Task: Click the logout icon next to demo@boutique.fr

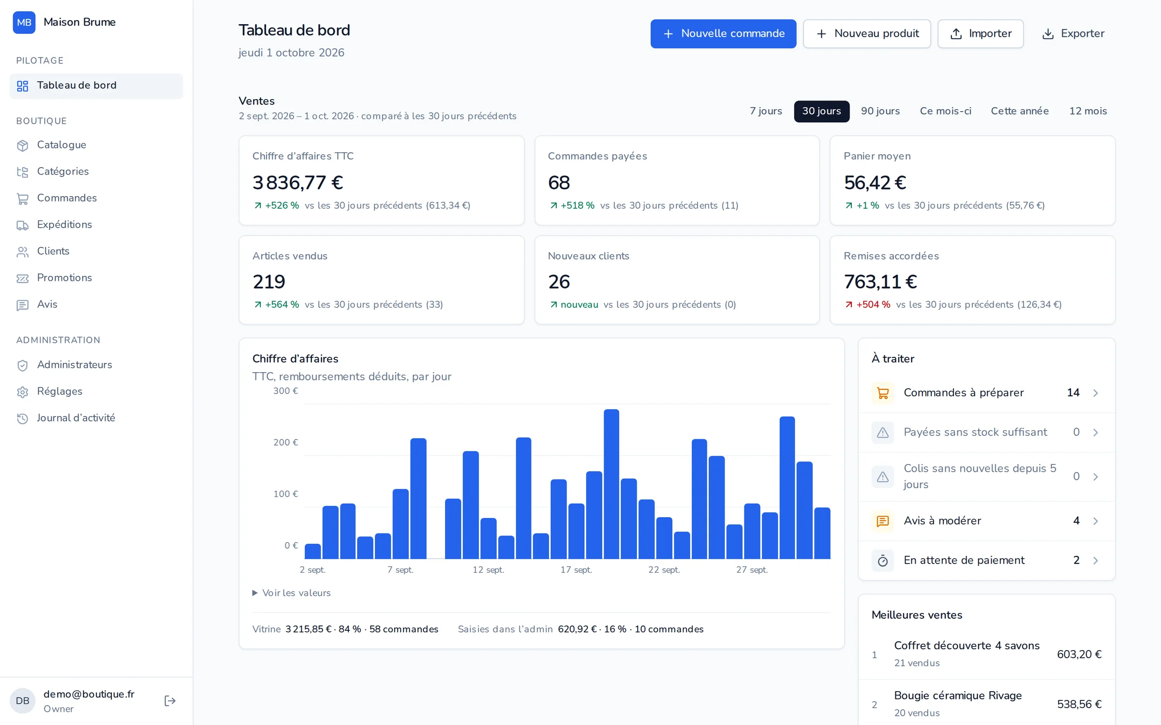Action: click(x=170, y=701)
